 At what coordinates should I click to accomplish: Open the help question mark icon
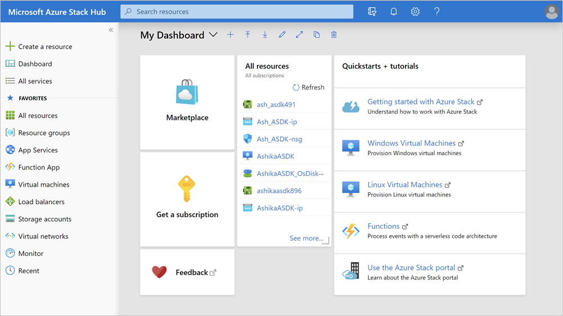tap(437, 12)
